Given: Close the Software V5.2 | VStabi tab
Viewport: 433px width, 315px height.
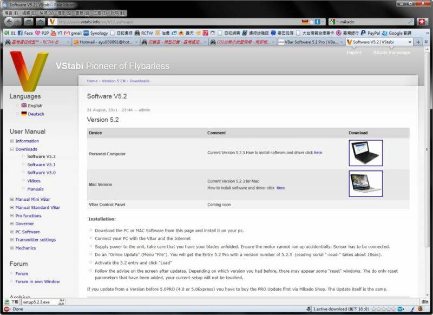Looking at the screenshot, I should click(x=410, y=42).
